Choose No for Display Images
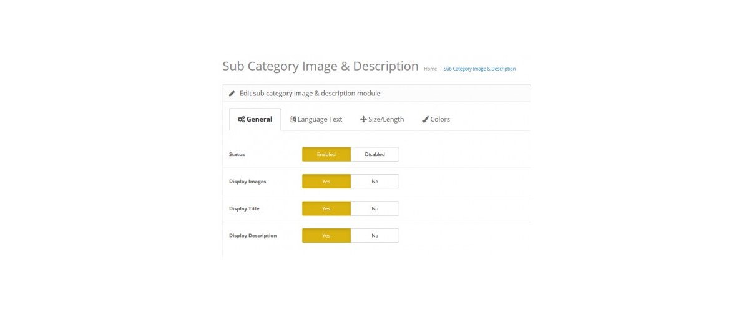 [x=374, y=182]
